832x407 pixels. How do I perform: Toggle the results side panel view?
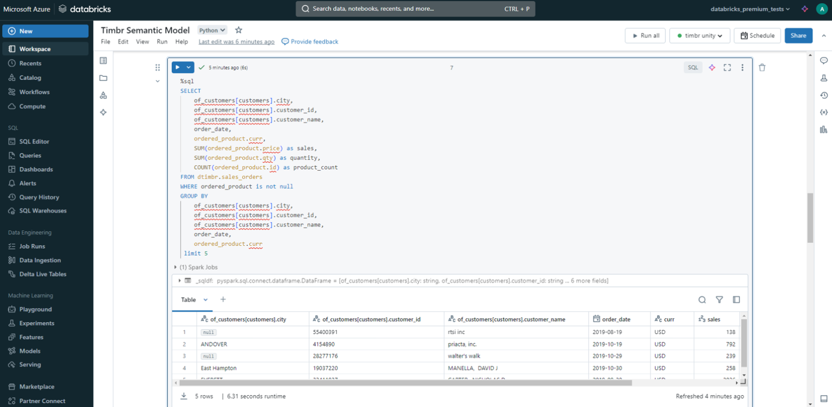[736, 299]
